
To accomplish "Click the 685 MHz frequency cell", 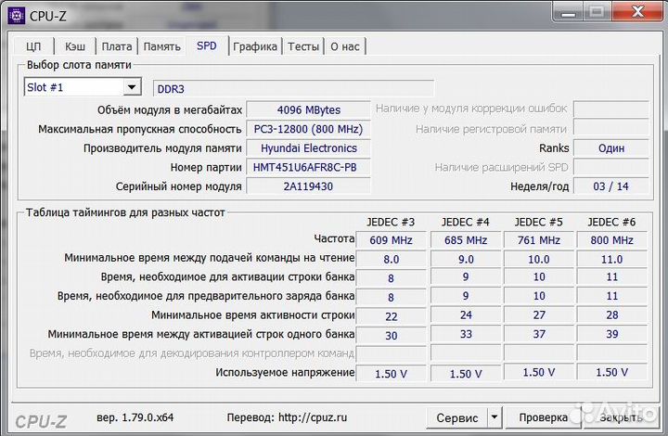I will point(466,240).
